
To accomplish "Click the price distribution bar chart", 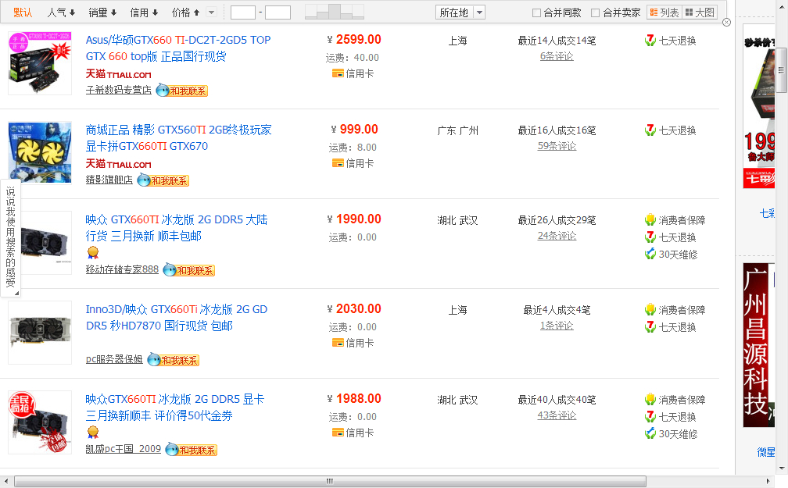I will pos(335,12).
